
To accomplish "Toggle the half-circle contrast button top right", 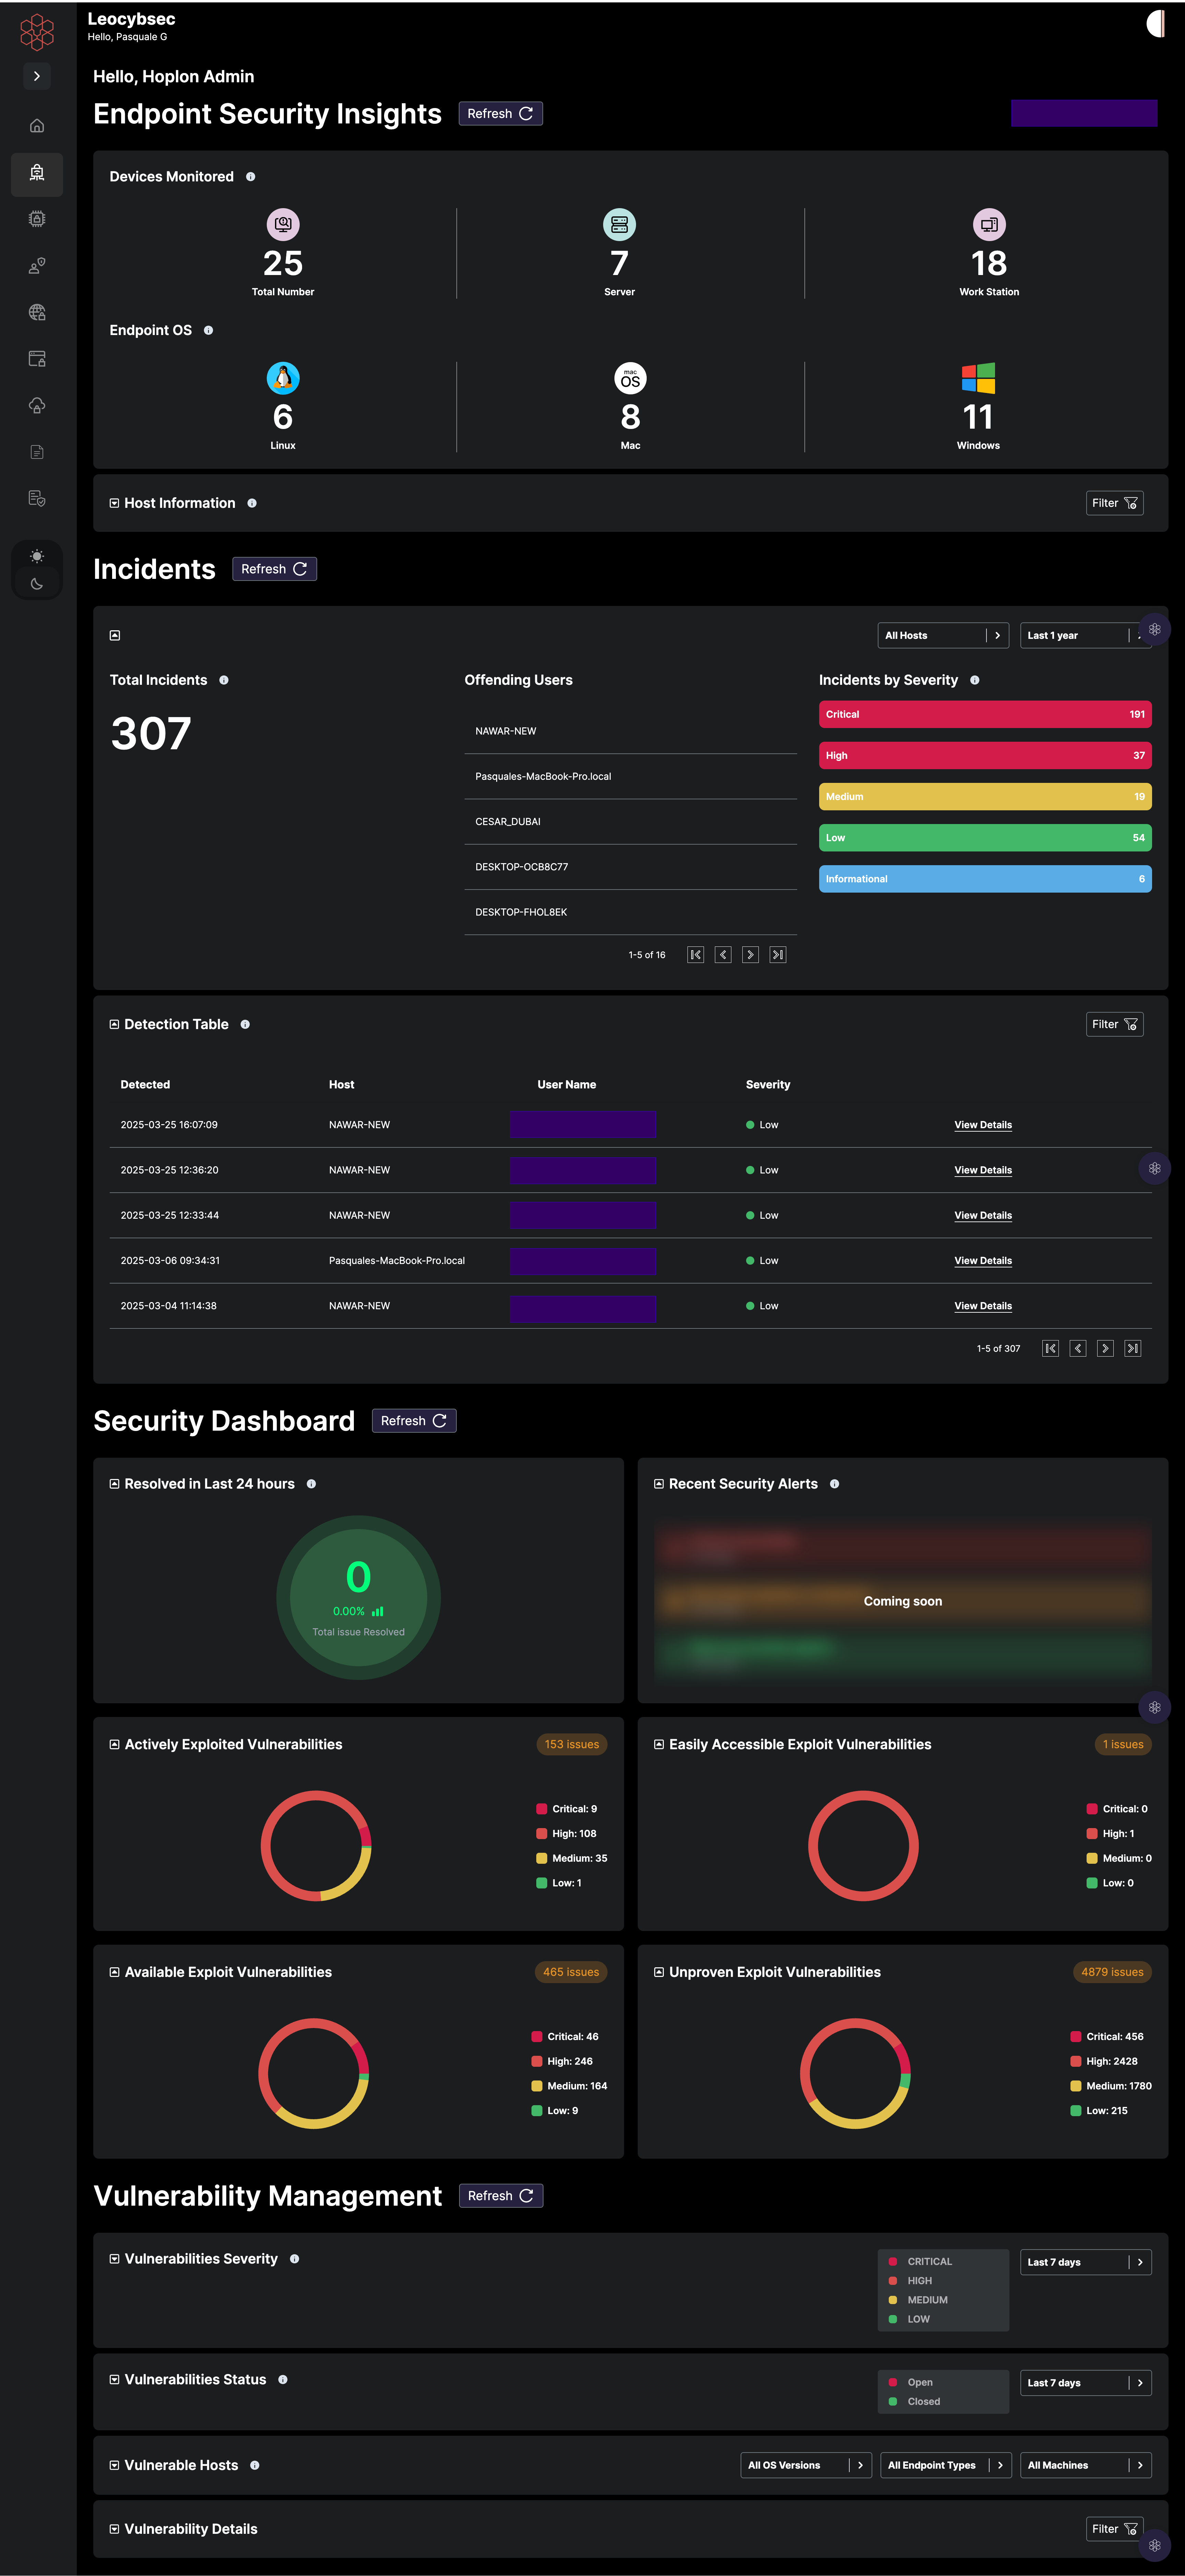I will [1155, 24].
